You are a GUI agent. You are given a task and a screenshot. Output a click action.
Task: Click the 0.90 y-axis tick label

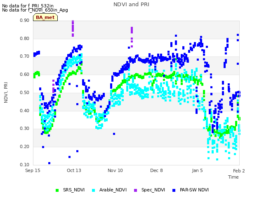tap(24, 20)
